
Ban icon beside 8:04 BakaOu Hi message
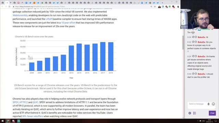point(193,37)
